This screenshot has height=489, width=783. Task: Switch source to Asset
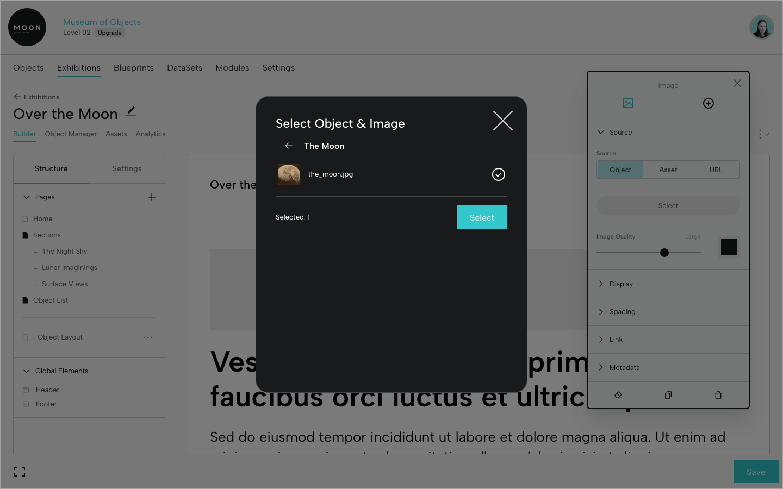(668, 170)
